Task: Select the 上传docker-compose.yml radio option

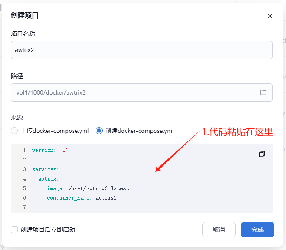Action: click(x=14, y=131)
